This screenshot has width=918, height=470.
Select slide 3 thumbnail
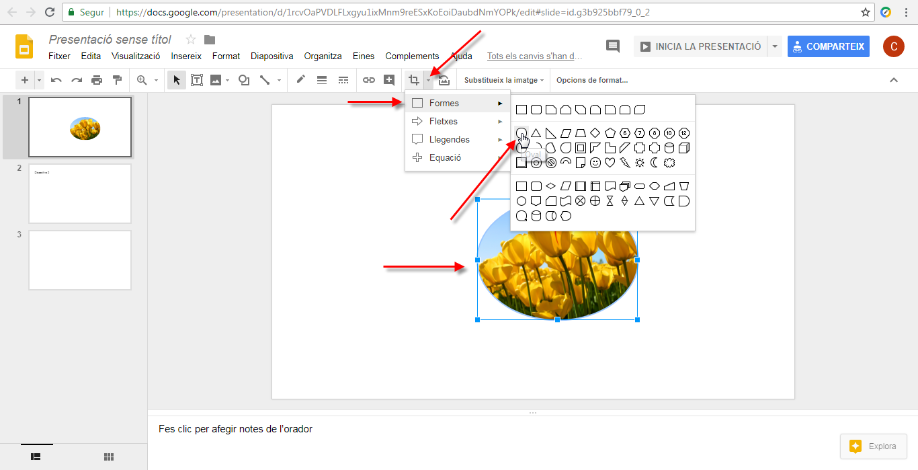pyautogui.click(x=80, y=260)
